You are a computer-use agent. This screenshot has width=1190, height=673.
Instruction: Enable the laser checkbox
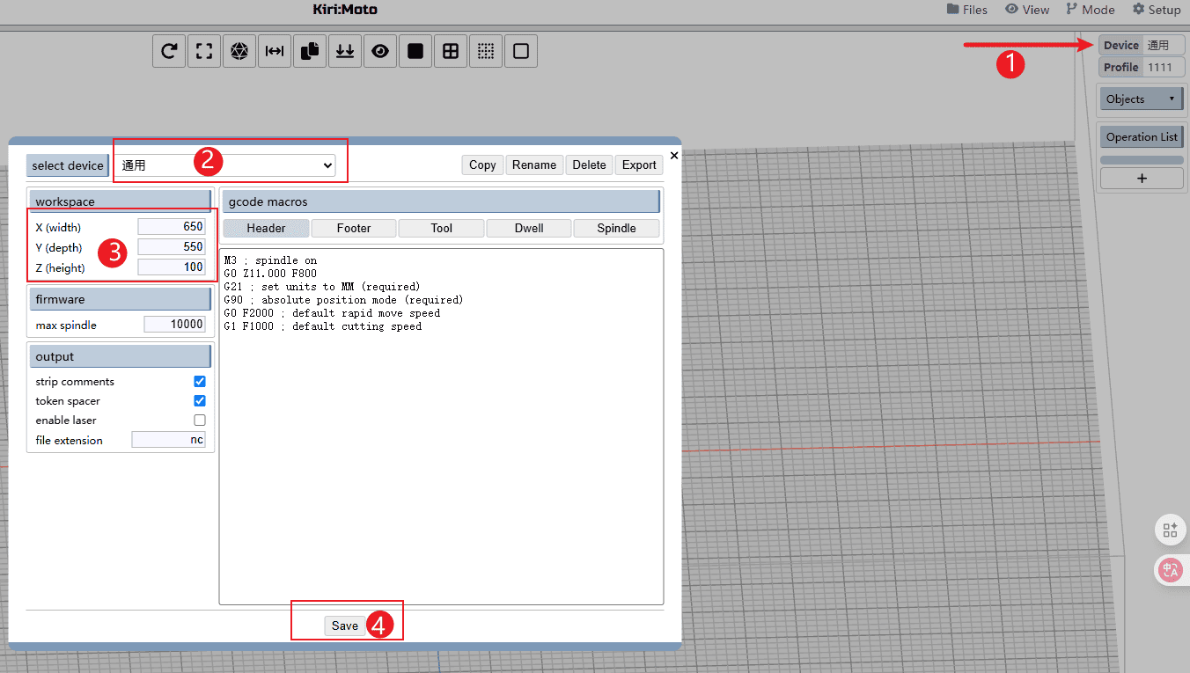tap(200, 421)
